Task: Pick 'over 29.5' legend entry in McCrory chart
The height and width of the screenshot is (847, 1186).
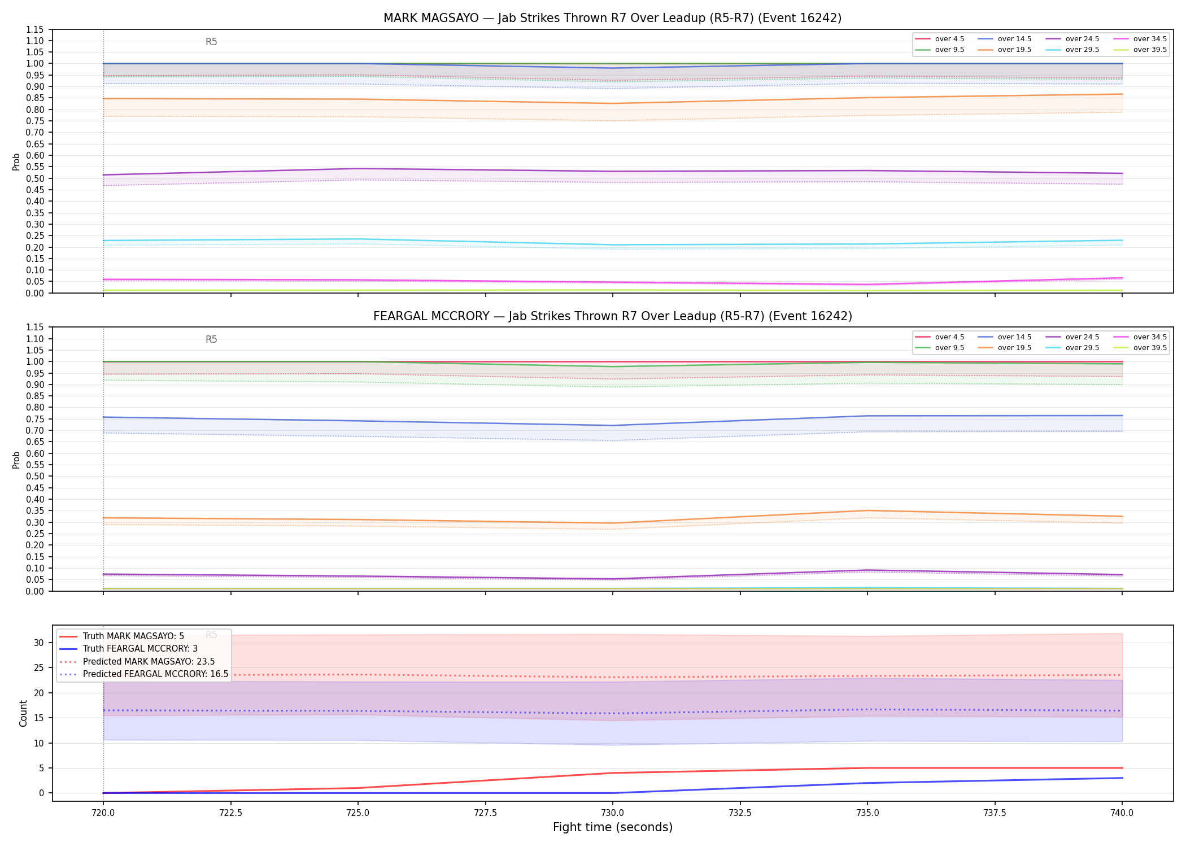Action: pos(1072,348)
